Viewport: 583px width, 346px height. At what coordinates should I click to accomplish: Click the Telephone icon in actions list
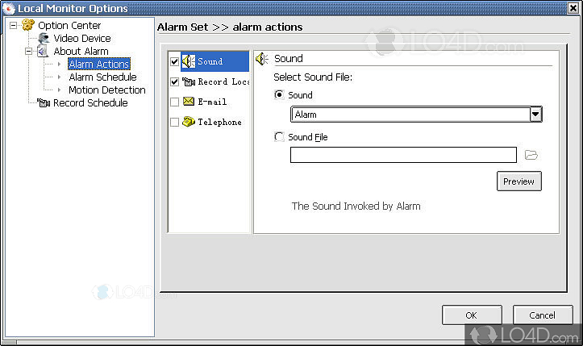pyautogui.click(x=188, y=122)
